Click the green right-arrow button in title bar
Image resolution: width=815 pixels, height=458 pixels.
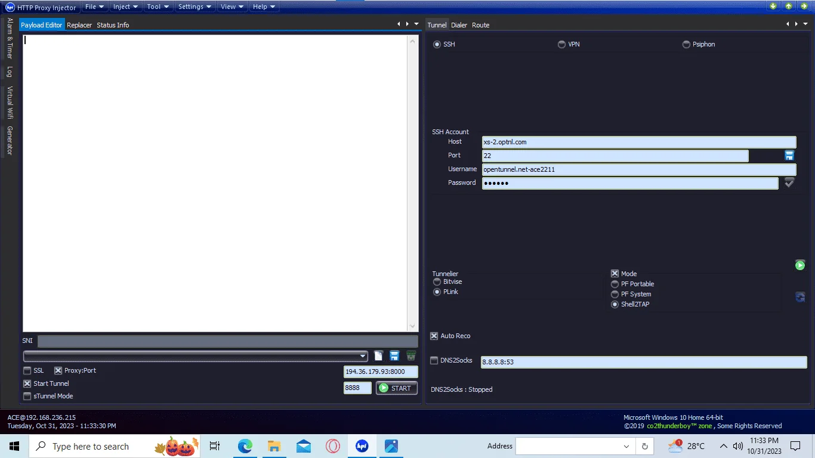pos(804,7)
